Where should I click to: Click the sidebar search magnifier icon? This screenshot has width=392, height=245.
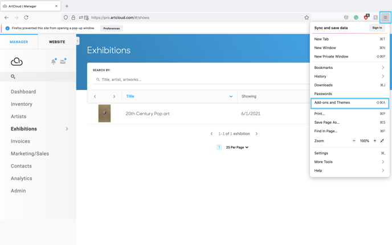(x=13, y=76)
